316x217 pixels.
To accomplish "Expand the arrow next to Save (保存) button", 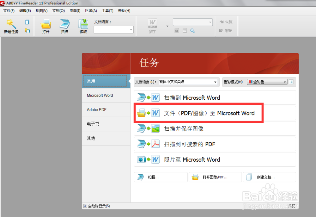I will 167,26.
